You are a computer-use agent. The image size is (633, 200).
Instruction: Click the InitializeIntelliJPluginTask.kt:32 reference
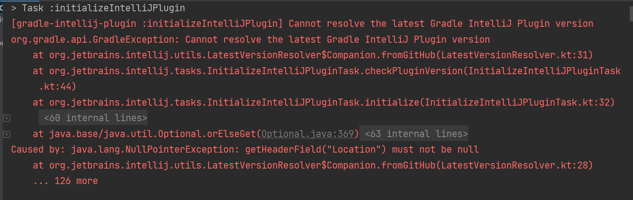tap(519, 103)
